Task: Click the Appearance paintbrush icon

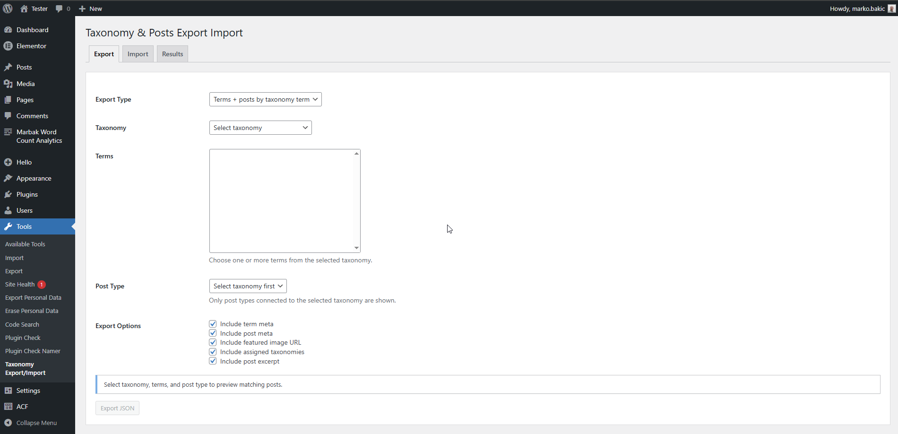Action: [x=8, y=178]
